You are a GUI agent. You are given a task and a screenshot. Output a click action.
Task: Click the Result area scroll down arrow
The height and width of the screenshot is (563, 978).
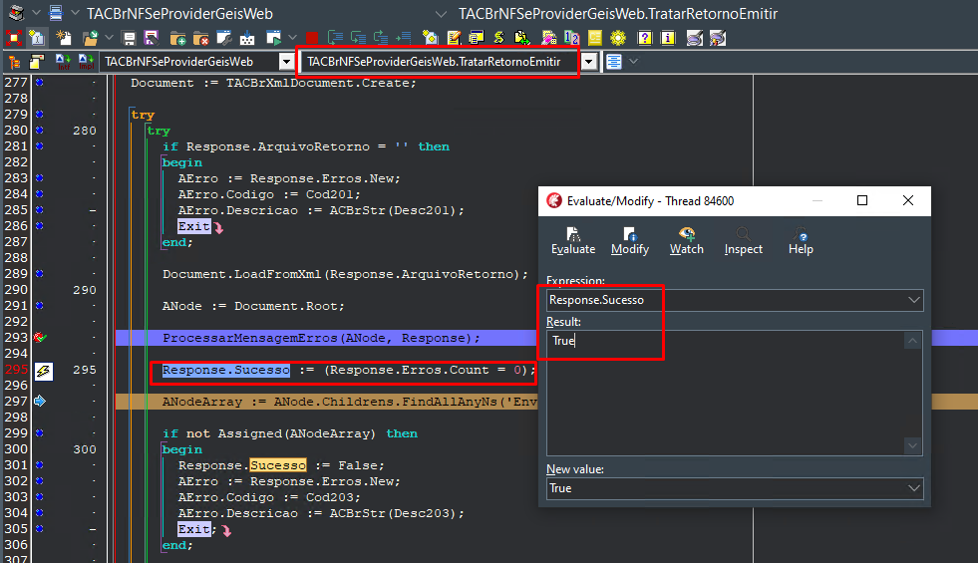coord(912,445)
